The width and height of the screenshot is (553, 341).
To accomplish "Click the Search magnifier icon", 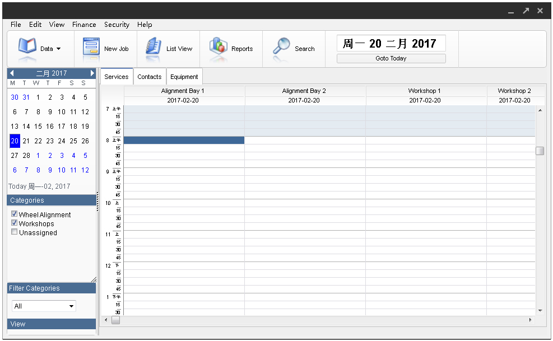I will (281, 46).
